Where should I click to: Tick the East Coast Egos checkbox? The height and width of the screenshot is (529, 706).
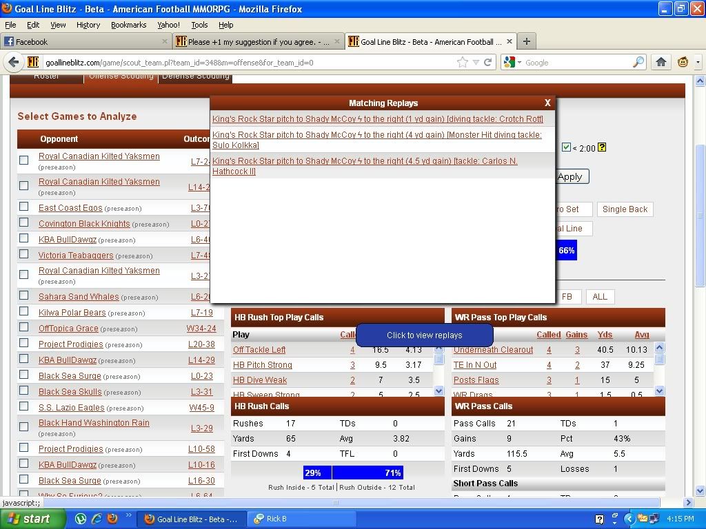click(x=24, y=207)
